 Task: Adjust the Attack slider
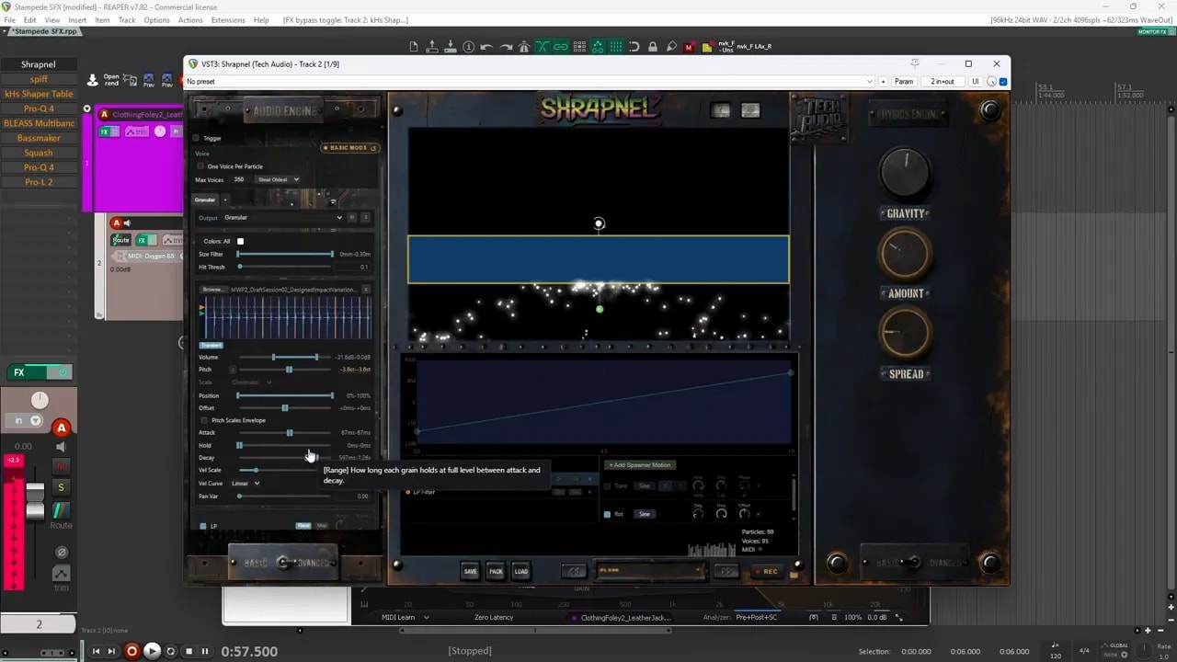285,433
